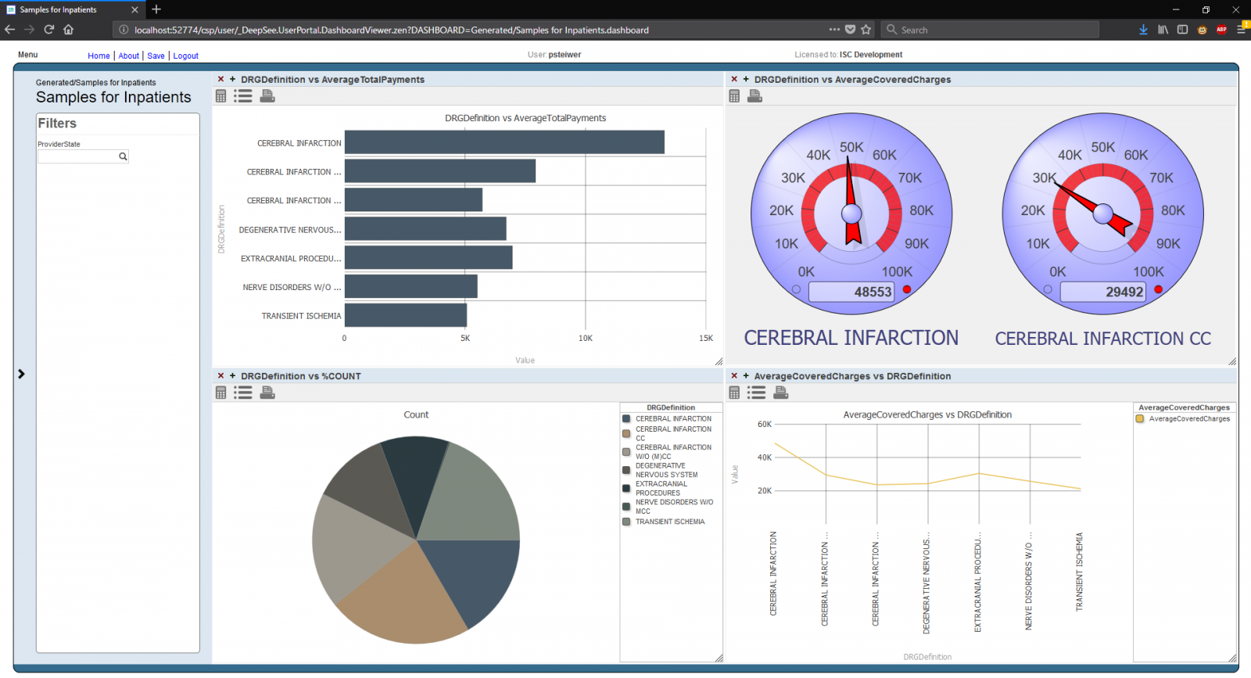Click the browser home icon

click(x=69, y=30)
